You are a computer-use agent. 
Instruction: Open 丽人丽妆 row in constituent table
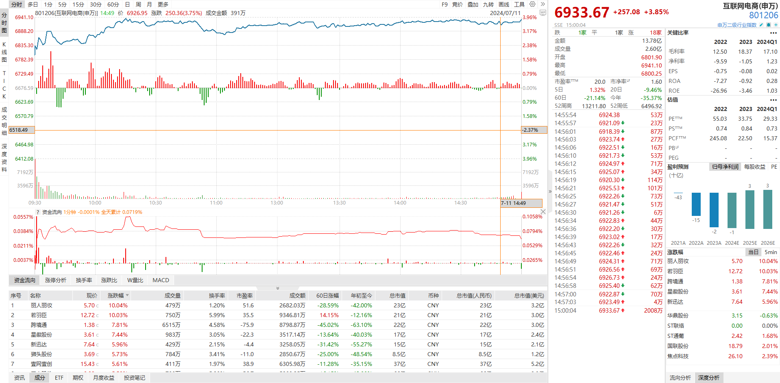[x=277, y=305]
